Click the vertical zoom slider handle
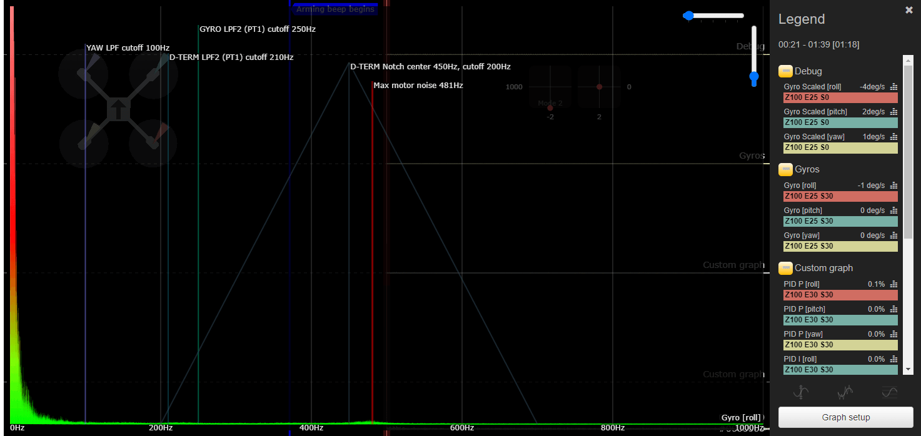The image size is (921, 436). (x=754, y=77)
